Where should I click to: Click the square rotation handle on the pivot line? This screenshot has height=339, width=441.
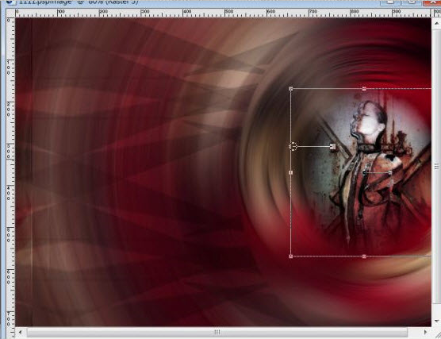tap(332, 146)
